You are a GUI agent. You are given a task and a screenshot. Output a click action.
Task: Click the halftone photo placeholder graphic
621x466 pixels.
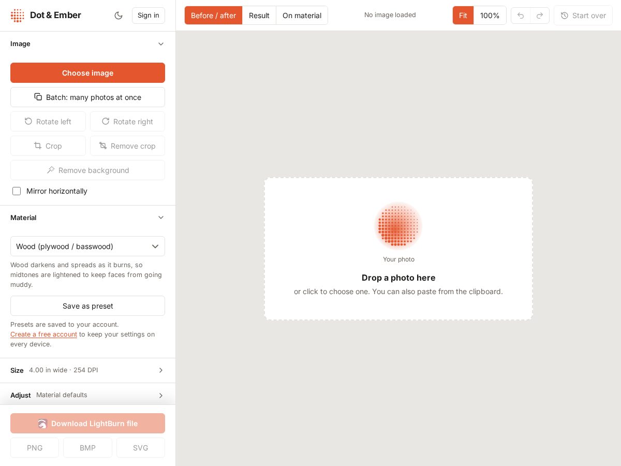(x=398, y=226)
